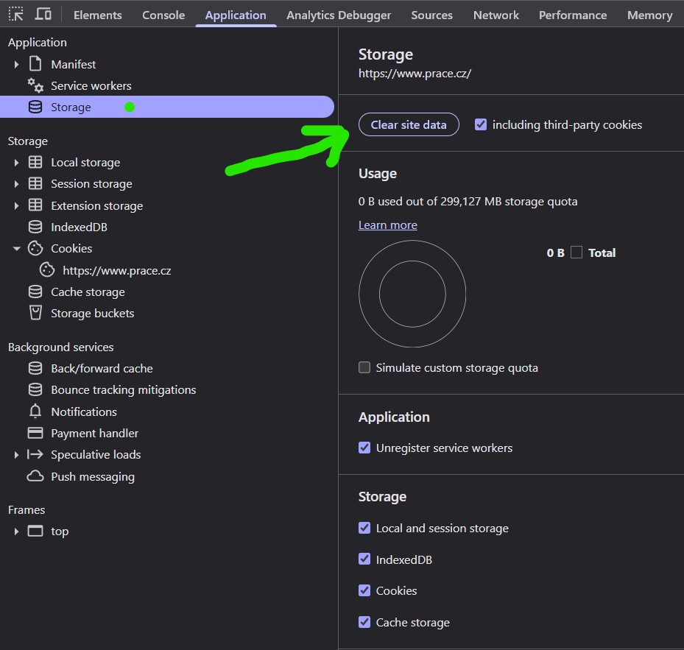The height and width of the screenshot is (650, 684).
Task: Open the Learn more link
Action: pyautogui.click(x=387, y=225)
